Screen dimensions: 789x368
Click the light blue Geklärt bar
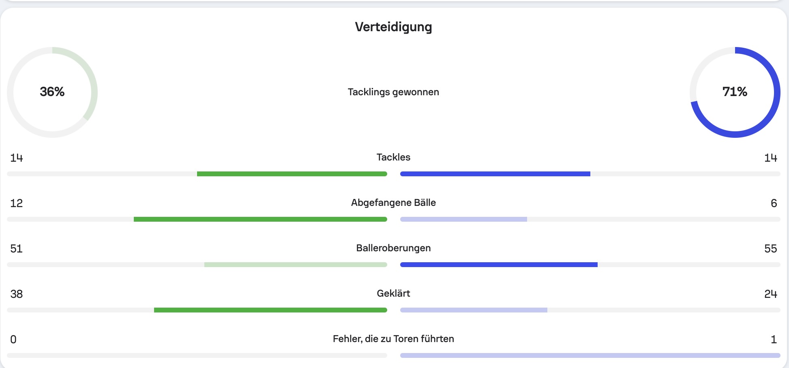click(x=474, y=310)
